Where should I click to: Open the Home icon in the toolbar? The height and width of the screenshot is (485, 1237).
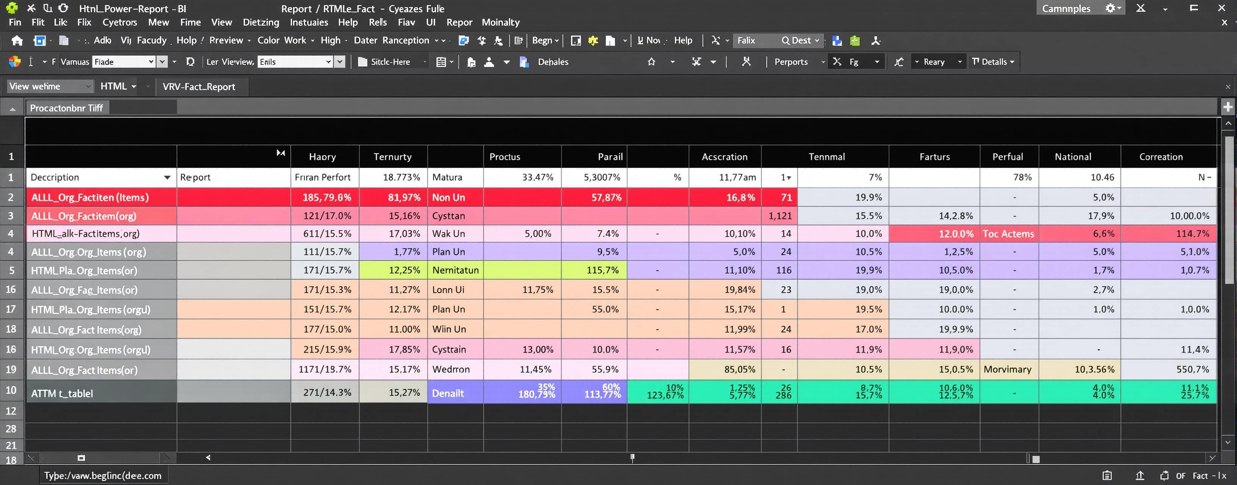pos(17,41)
